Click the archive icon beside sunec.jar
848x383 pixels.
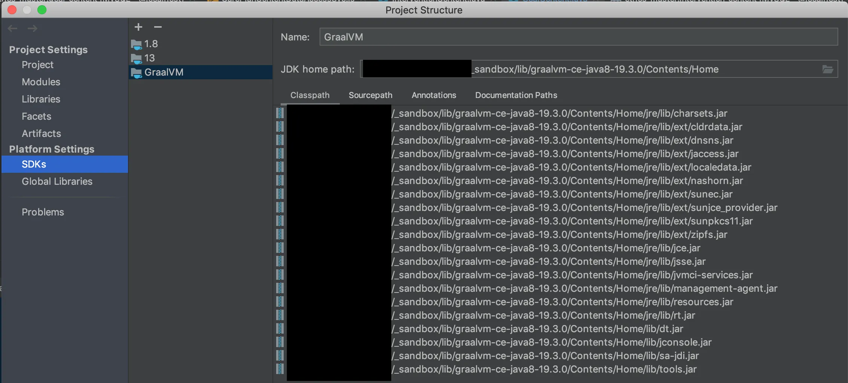[x=280, y=194]
